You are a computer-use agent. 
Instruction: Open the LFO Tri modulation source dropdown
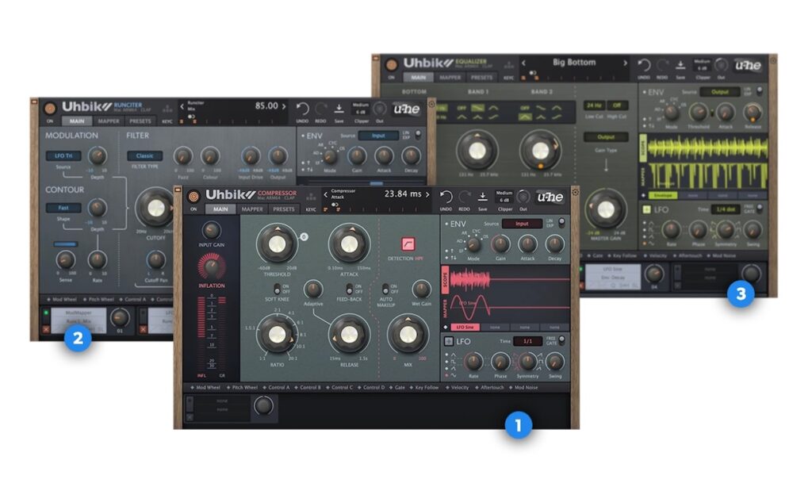pos(58,156)
